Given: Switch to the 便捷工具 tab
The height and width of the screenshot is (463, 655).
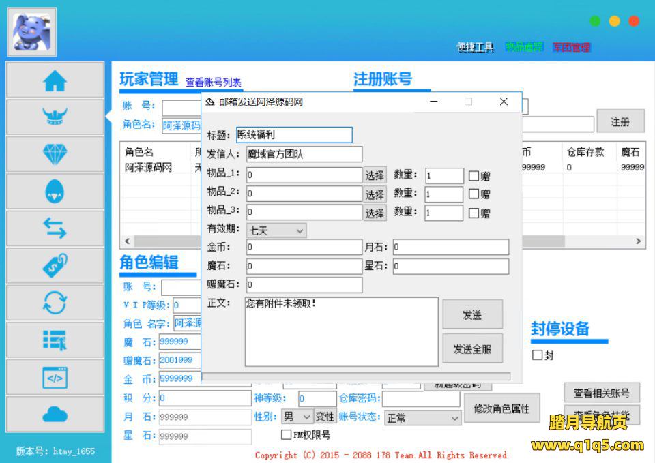Looking at the screenshot, I should point(475,47).
